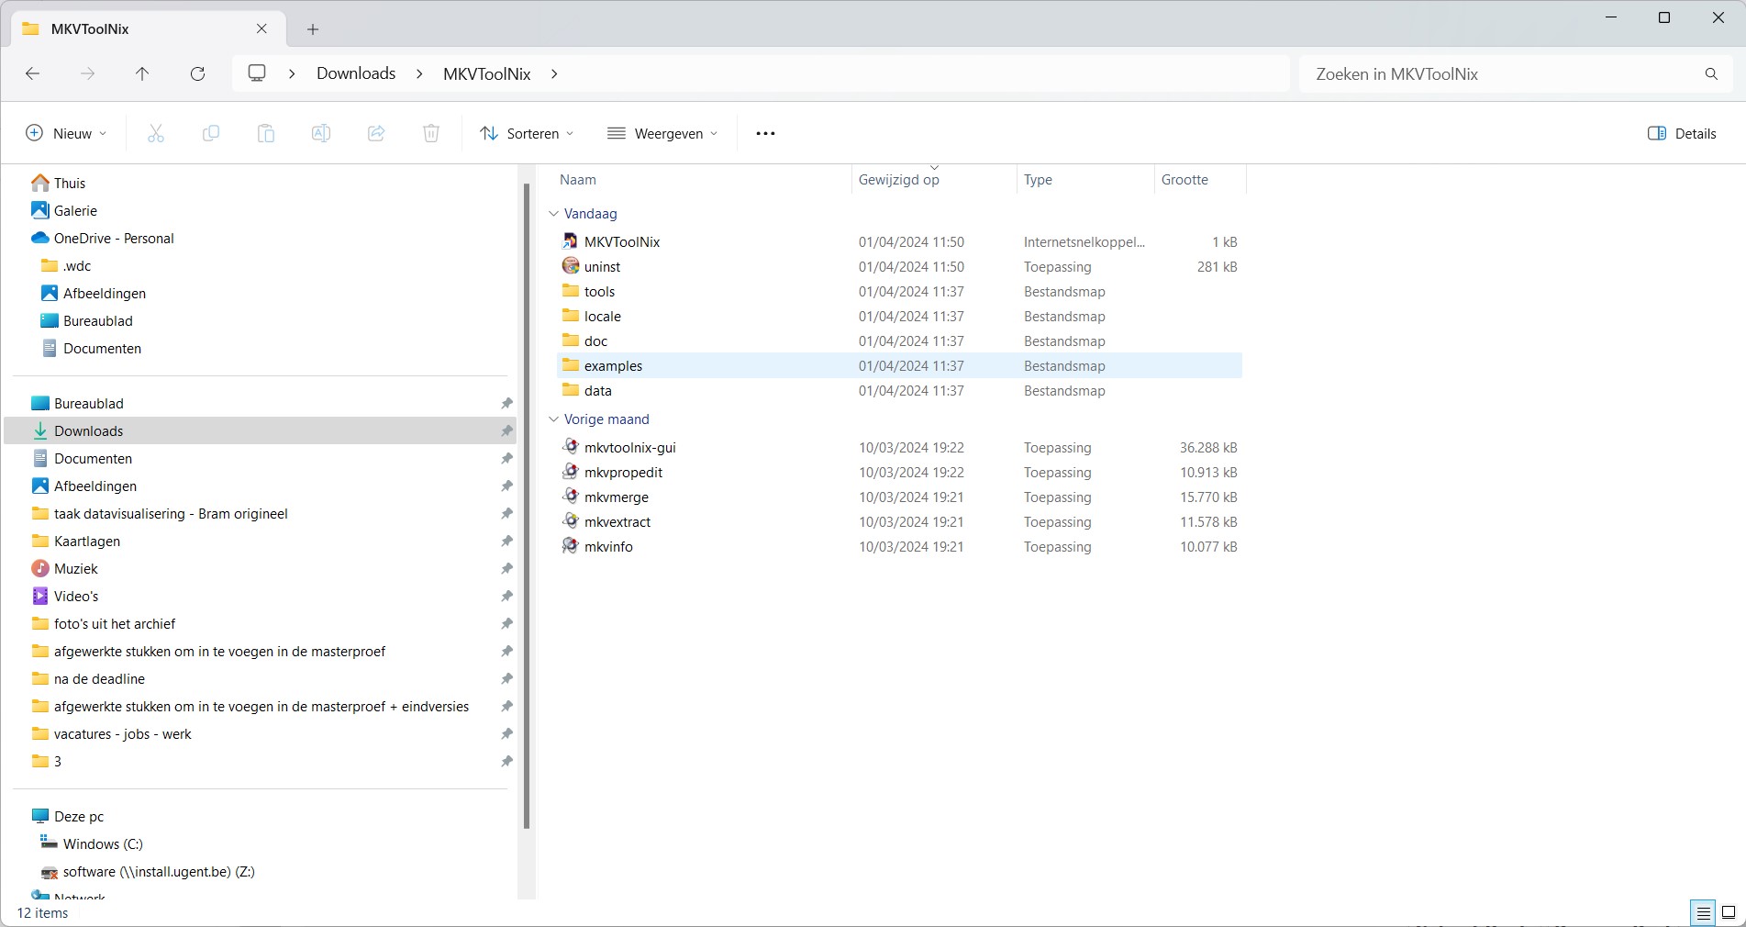Click the Copy icon in toolbar
This screenshot has height=927, width=1746.
pyautogui.click(x=211, y=134)
